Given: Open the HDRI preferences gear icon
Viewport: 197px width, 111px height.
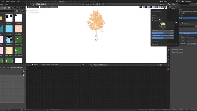Looking at the screenshot, I should (x=176, y=23).
